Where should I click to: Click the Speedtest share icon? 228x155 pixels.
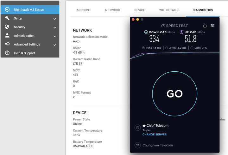pyautogui.click(x=205, y=26)
